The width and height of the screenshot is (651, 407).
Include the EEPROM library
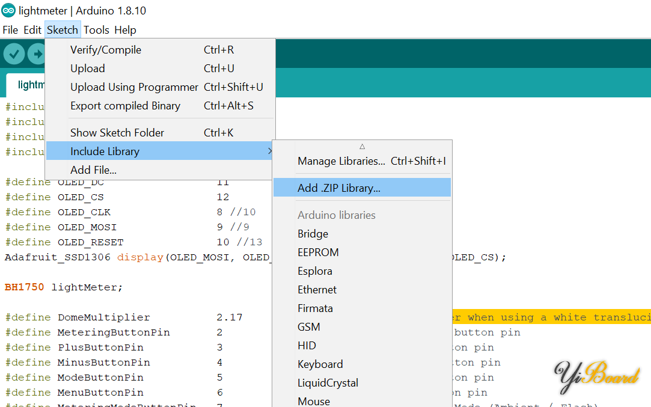(x=318, y=252)
